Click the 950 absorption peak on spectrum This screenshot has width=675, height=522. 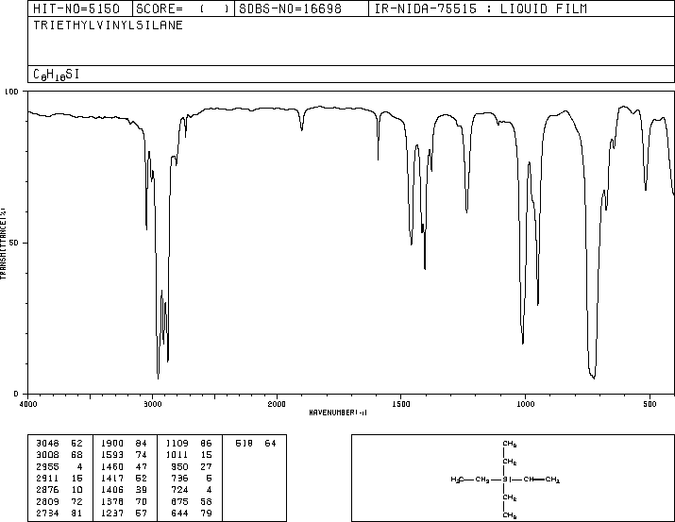(x=538, y=305)
